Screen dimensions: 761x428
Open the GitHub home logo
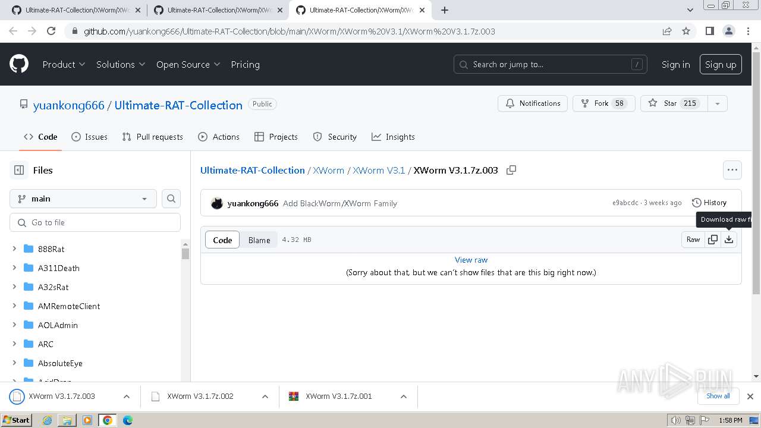point(19,64)
